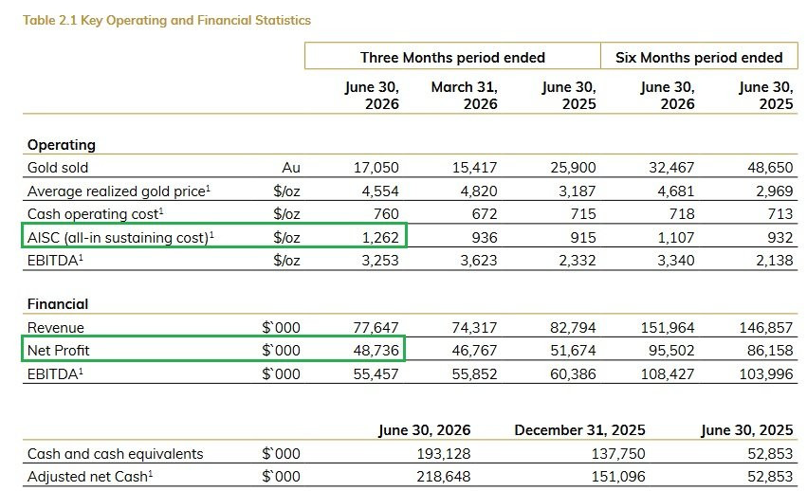Click the highlighted AISC value 1,262
Image resolution: width=807 pixels, height=491 pixels.
[380, 237]
